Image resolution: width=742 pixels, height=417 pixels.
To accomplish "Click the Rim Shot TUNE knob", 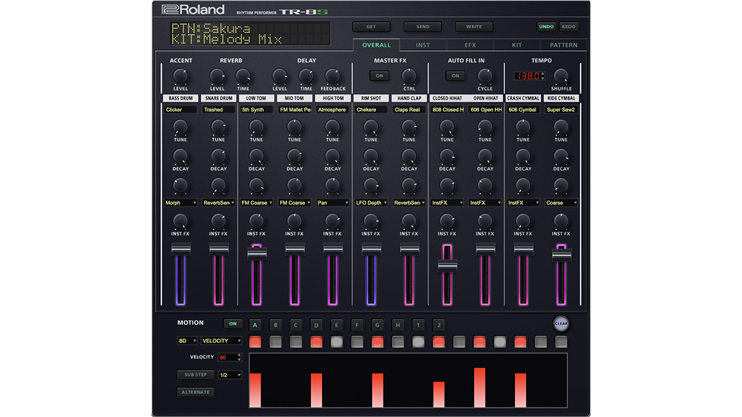I will tap(371, 127).
